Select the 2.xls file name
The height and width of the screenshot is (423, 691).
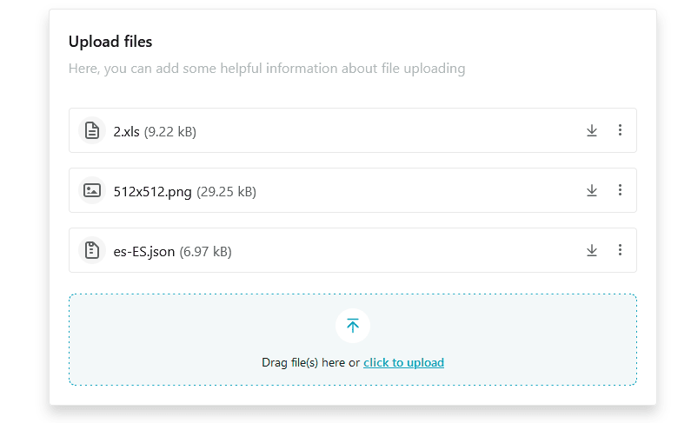click(127, 132)
